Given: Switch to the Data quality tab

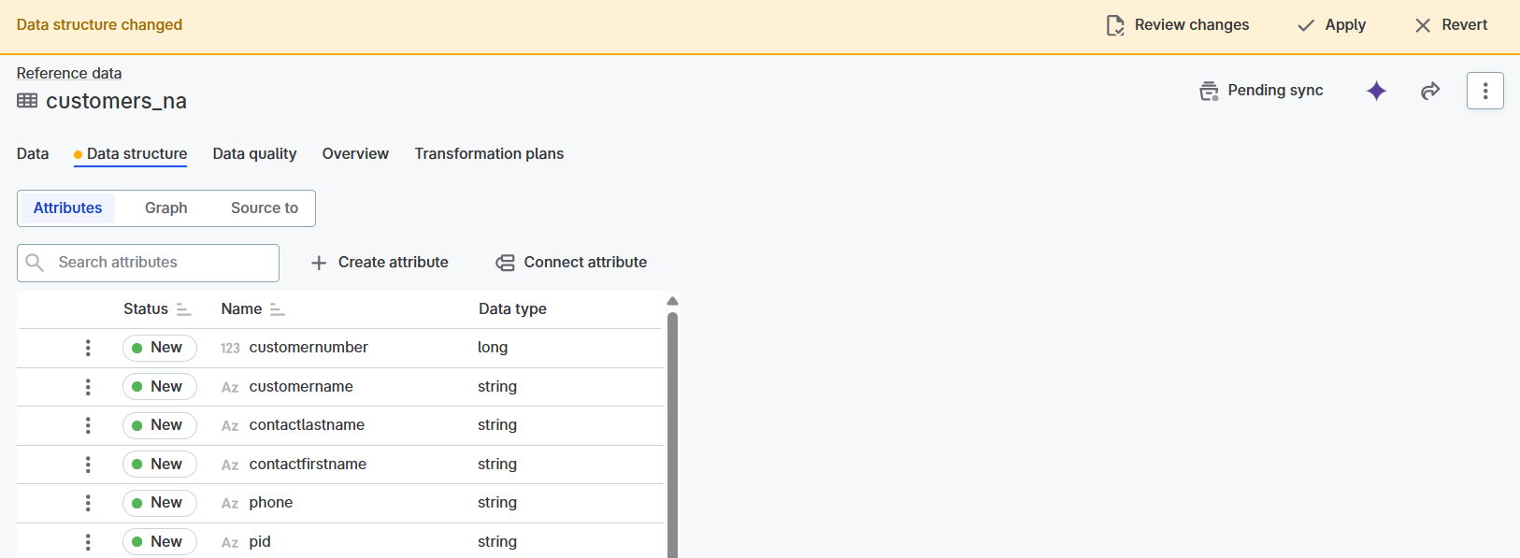Looking at the screenshot, I should tap(254, 154).
